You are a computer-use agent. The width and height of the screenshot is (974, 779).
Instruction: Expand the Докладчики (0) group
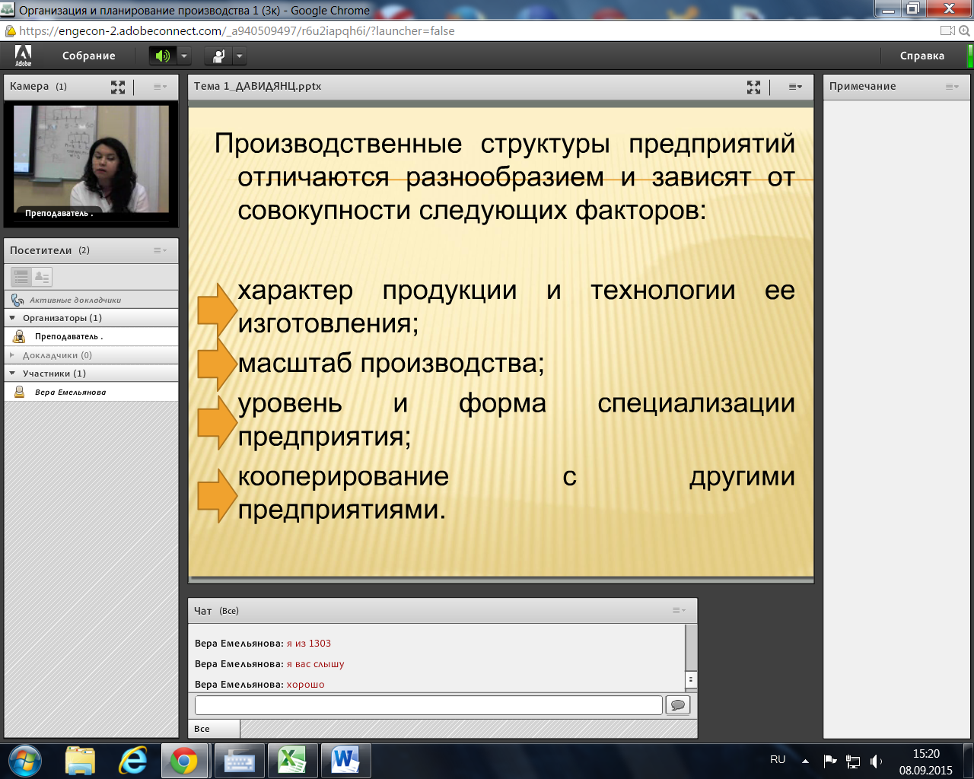click(12, 355)
